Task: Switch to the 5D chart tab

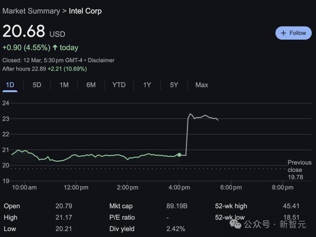Action: (x=37, y=85)
